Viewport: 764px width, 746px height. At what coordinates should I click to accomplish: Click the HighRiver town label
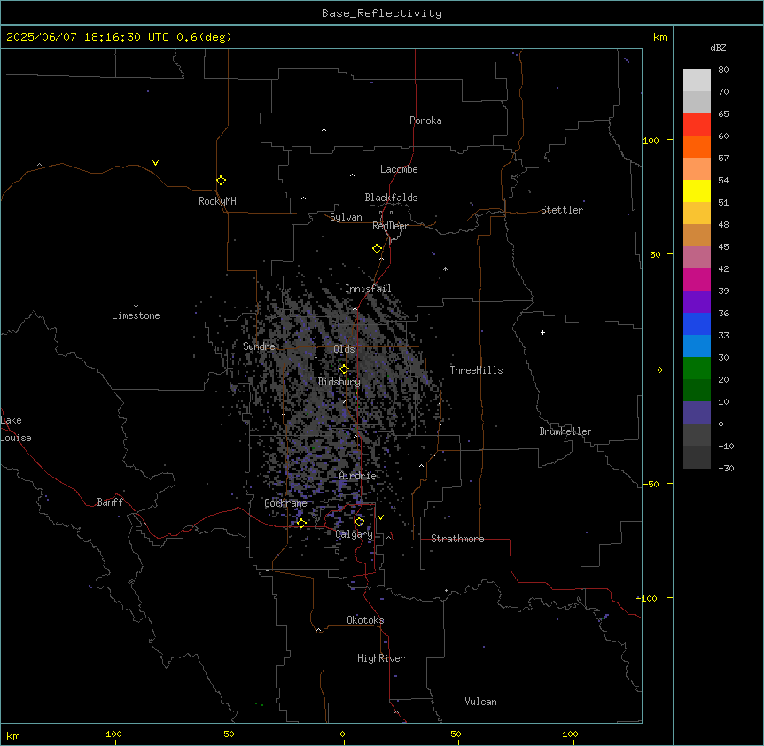[381, 658]
